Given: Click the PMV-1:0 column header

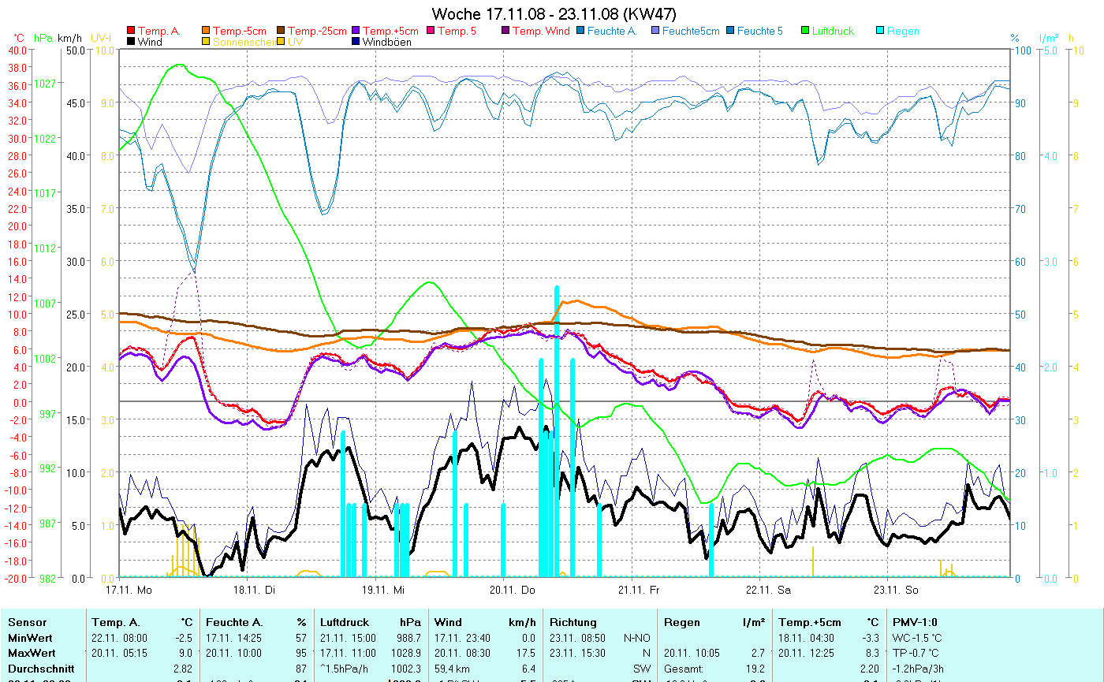Looking at the screenshot, I should (x=914, y=622).
